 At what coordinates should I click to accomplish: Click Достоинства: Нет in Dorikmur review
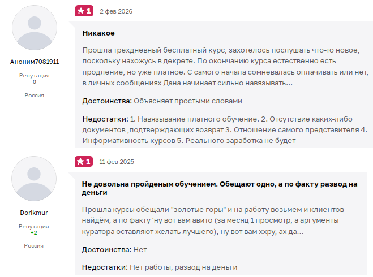(114, 250)
